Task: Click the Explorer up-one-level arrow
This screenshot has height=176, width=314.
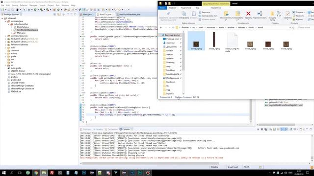Action: (x=173, y=27)
